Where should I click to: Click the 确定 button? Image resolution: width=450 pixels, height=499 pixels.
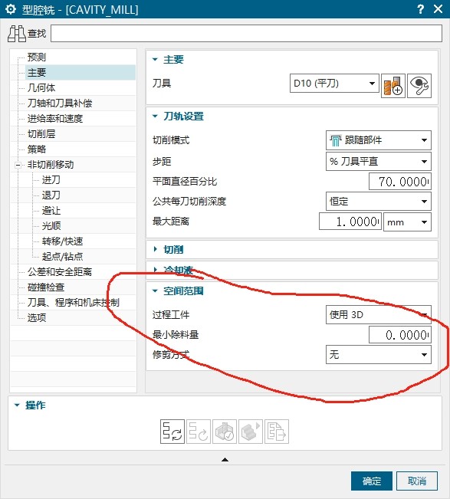(371, 481)
